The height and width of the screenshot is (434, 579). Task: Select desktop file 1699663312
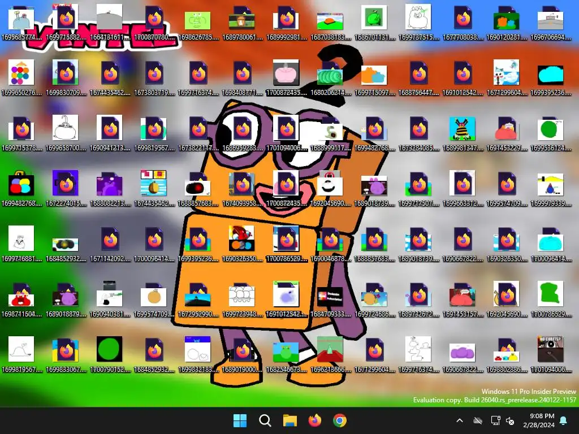[x=463, y=189]
